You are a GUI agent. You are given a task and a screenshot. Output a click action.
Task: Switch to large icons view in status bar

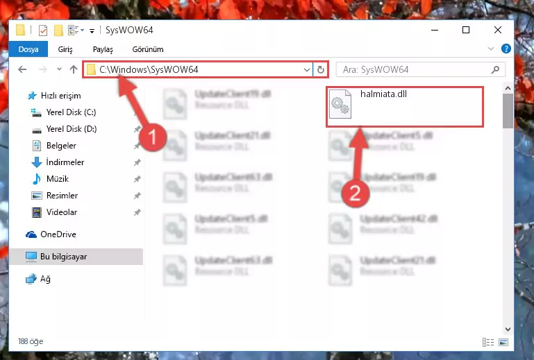click(503, 342)
